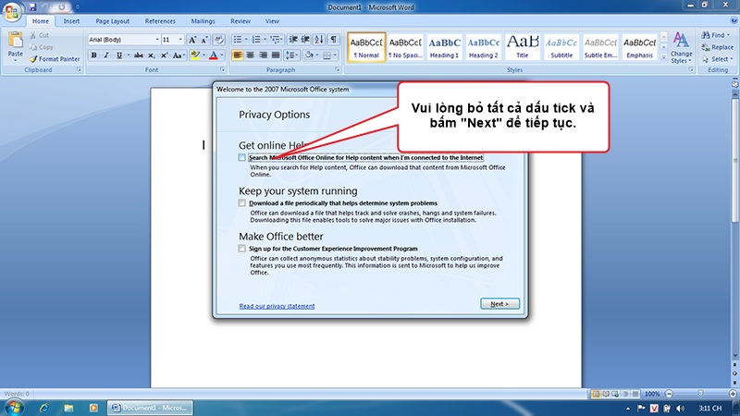
Task: Switch to the Mailings tab
Action: click(x=203, y=21)
